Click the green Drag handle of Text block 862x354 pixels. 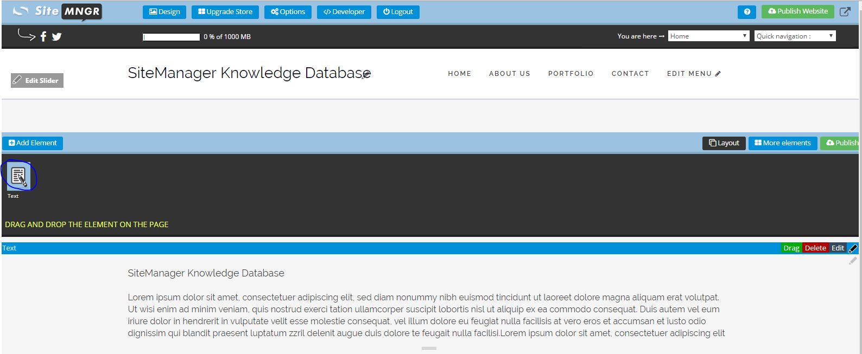pos(791,248)
